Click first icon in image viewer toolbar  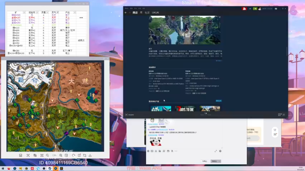pyautogui.click(x=21, y=155)
